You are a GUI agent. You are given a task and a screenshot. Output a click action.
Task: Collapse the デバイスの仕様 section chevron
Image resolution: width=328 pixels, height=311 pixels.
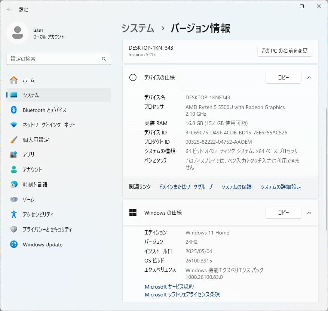[309, 78]
